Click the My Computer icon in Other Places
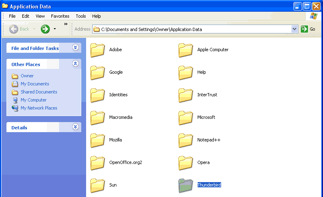Screen dimensions: 323x197 (x=15, y=100)
